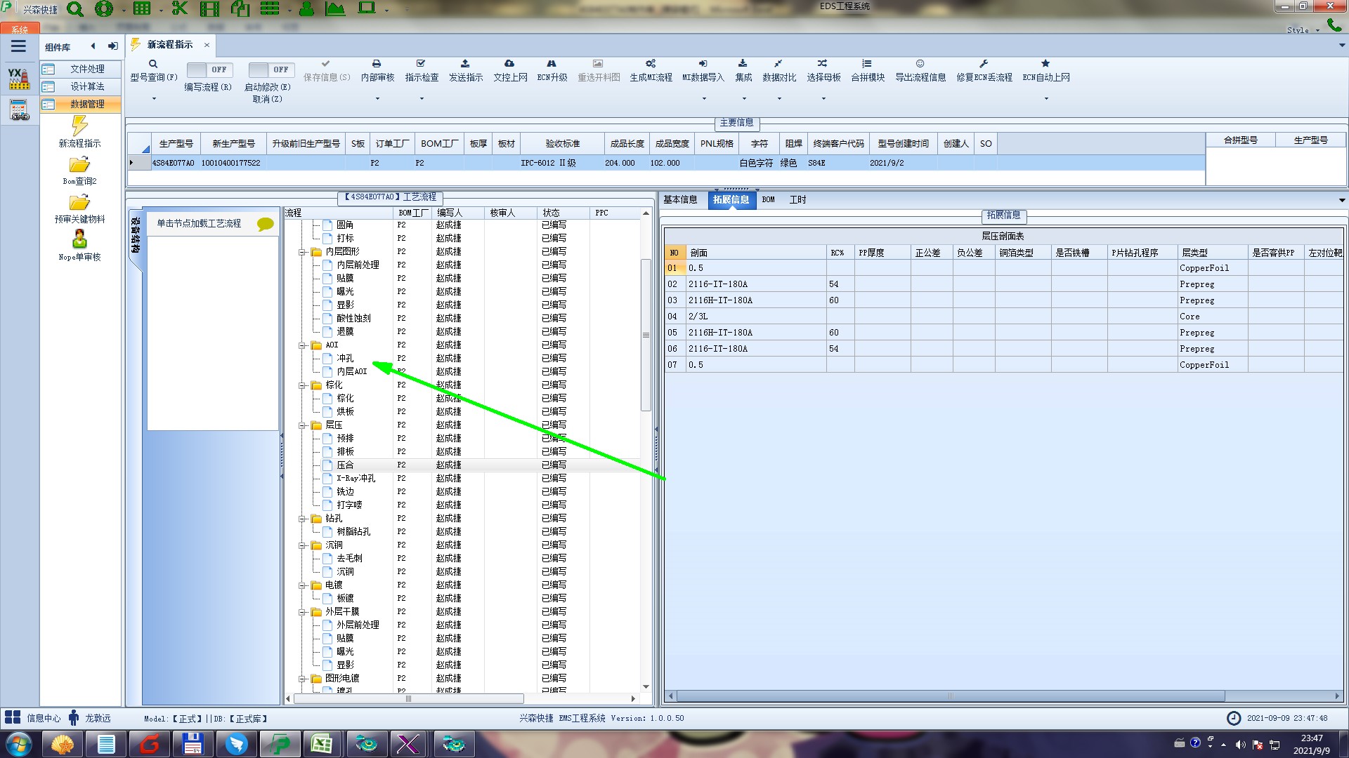This screenshot has height=758, width=1349.
Task: Collapse the 内层图形 tree folder
Action: point(302,251)
